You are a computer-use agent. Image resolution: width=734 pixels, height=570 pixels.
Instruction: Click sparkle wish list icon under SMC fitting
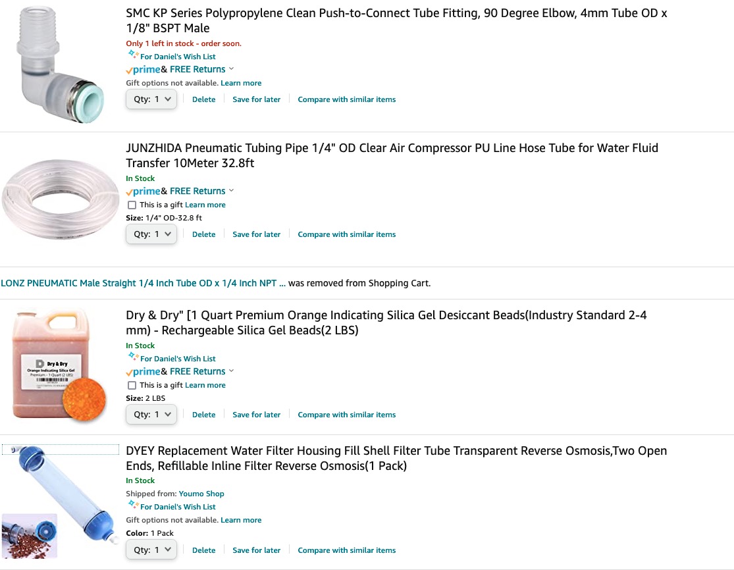point(133,55)
